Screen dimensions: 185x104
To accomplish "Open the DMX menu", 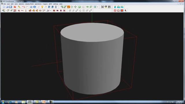I will point(50,4).
